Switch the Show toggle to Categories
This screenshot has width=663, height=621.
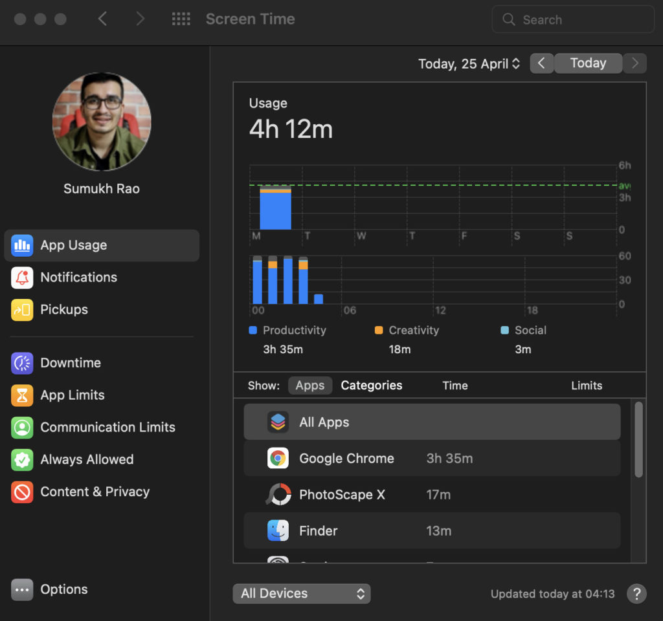371,386
